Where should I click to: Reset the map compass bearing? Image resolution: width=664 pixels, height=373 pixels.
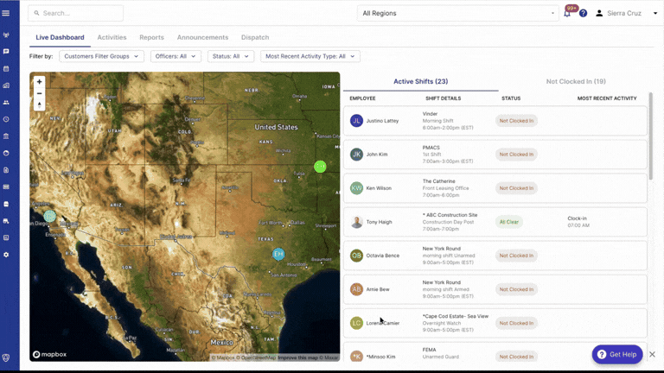tap(40, 104)
